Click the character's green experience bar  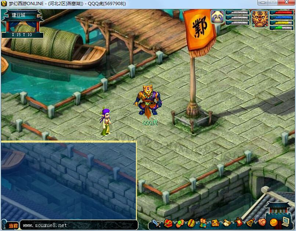(281, 28)
